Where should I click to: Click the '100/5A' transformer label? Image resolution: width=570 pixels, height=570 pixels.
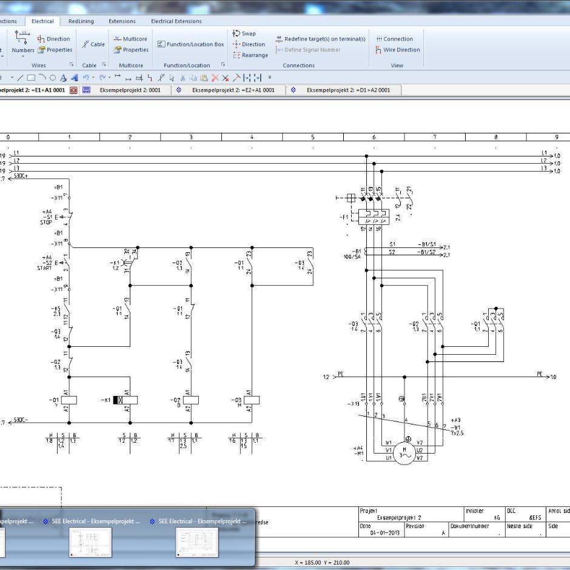click(352, 257)
